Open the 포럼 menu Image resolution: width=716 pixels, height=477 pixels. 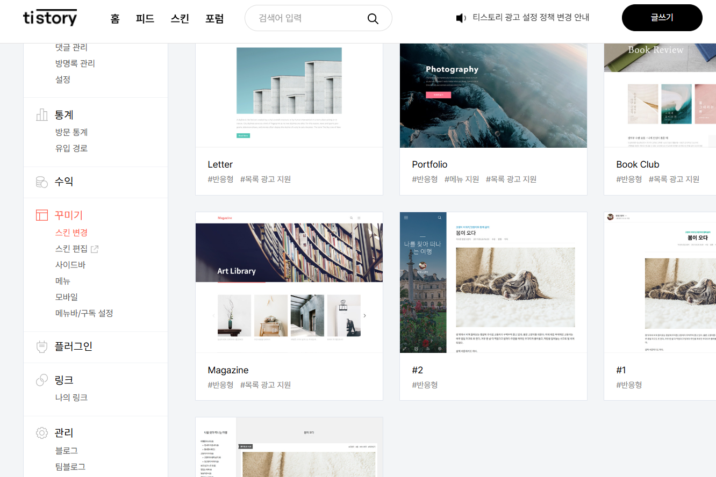click(214, 19)
